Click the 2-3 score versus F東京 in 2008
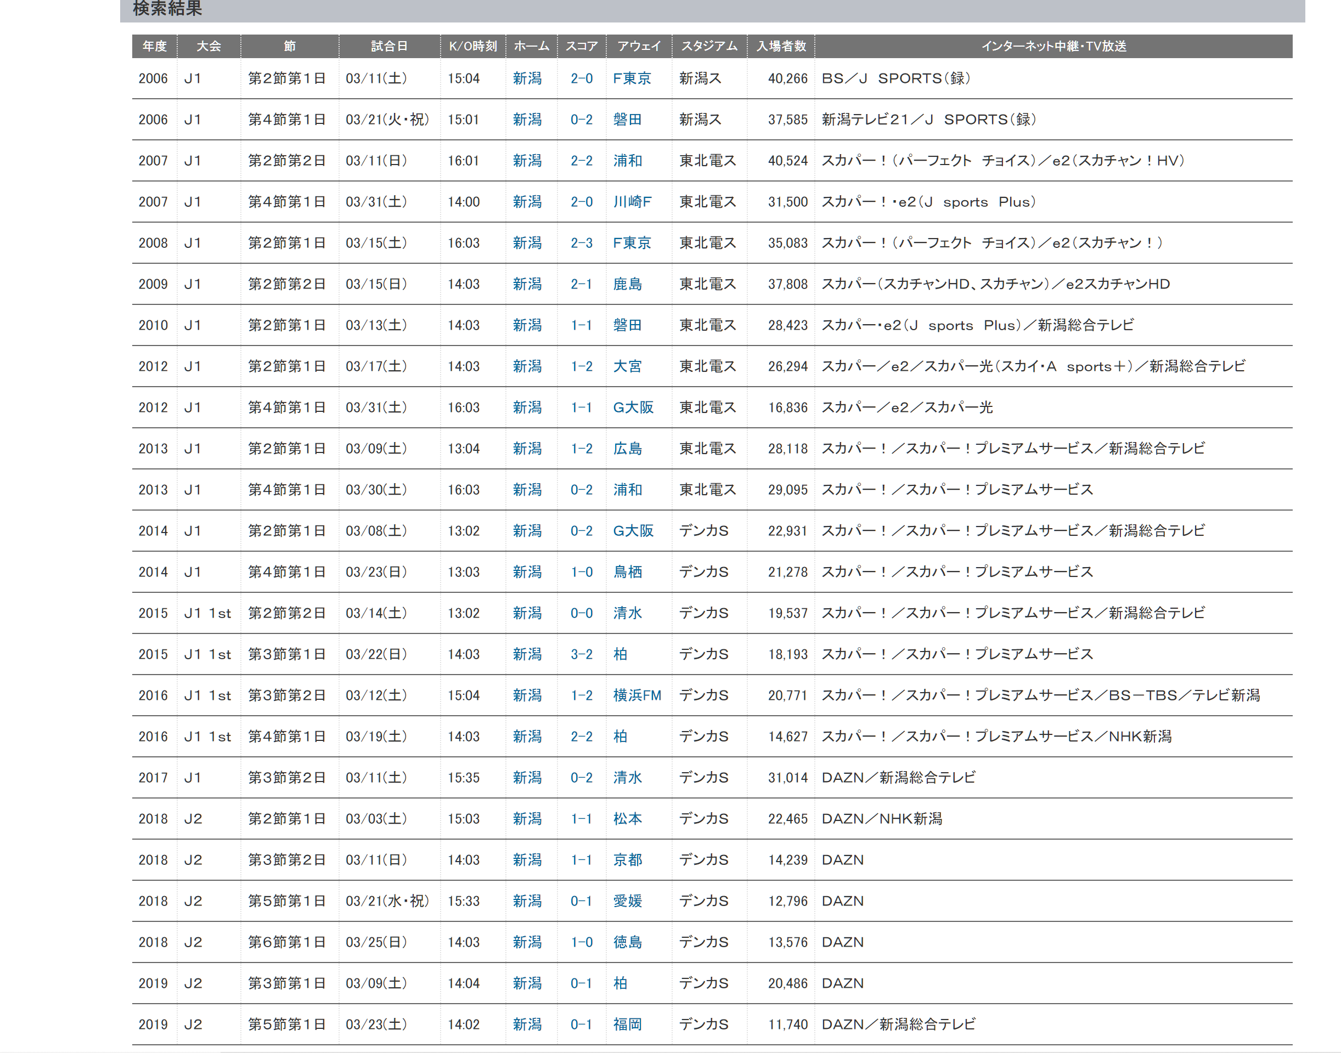Viewport: 1341px width, 1053px height. coord(581,243)
